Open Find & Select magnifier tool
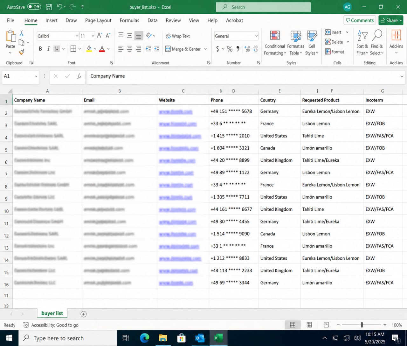Viewport: 407px width, 346px height. [x=377, y=43]
